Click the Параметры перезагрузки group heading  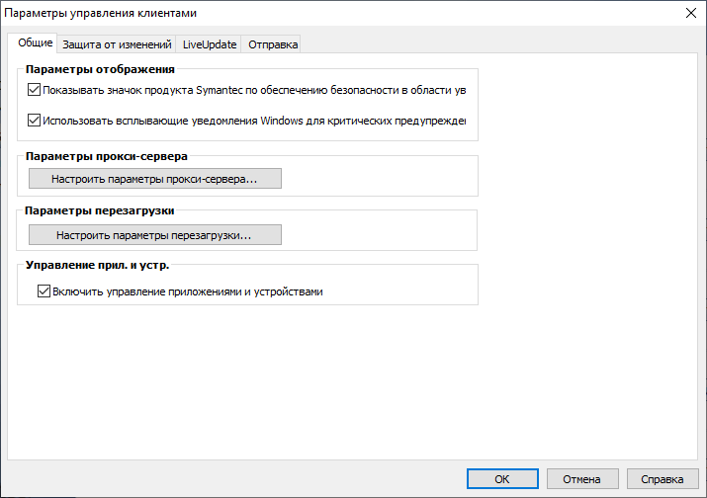coord(99,210)
